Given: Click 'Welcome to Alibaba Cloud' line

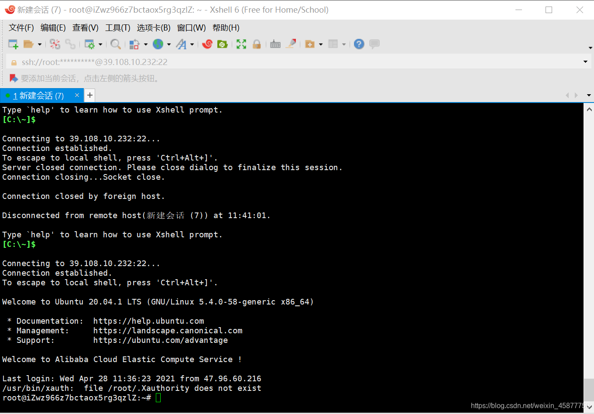Looking at the screenshot, I should coord(122,359).
